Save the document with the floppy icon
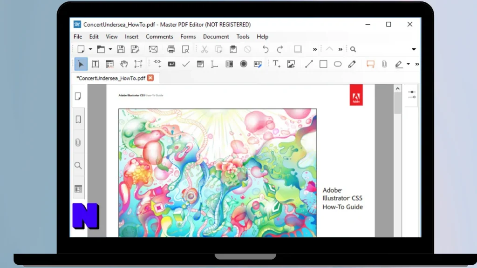The width and height of the screenshot is (477, 268). 121,49
